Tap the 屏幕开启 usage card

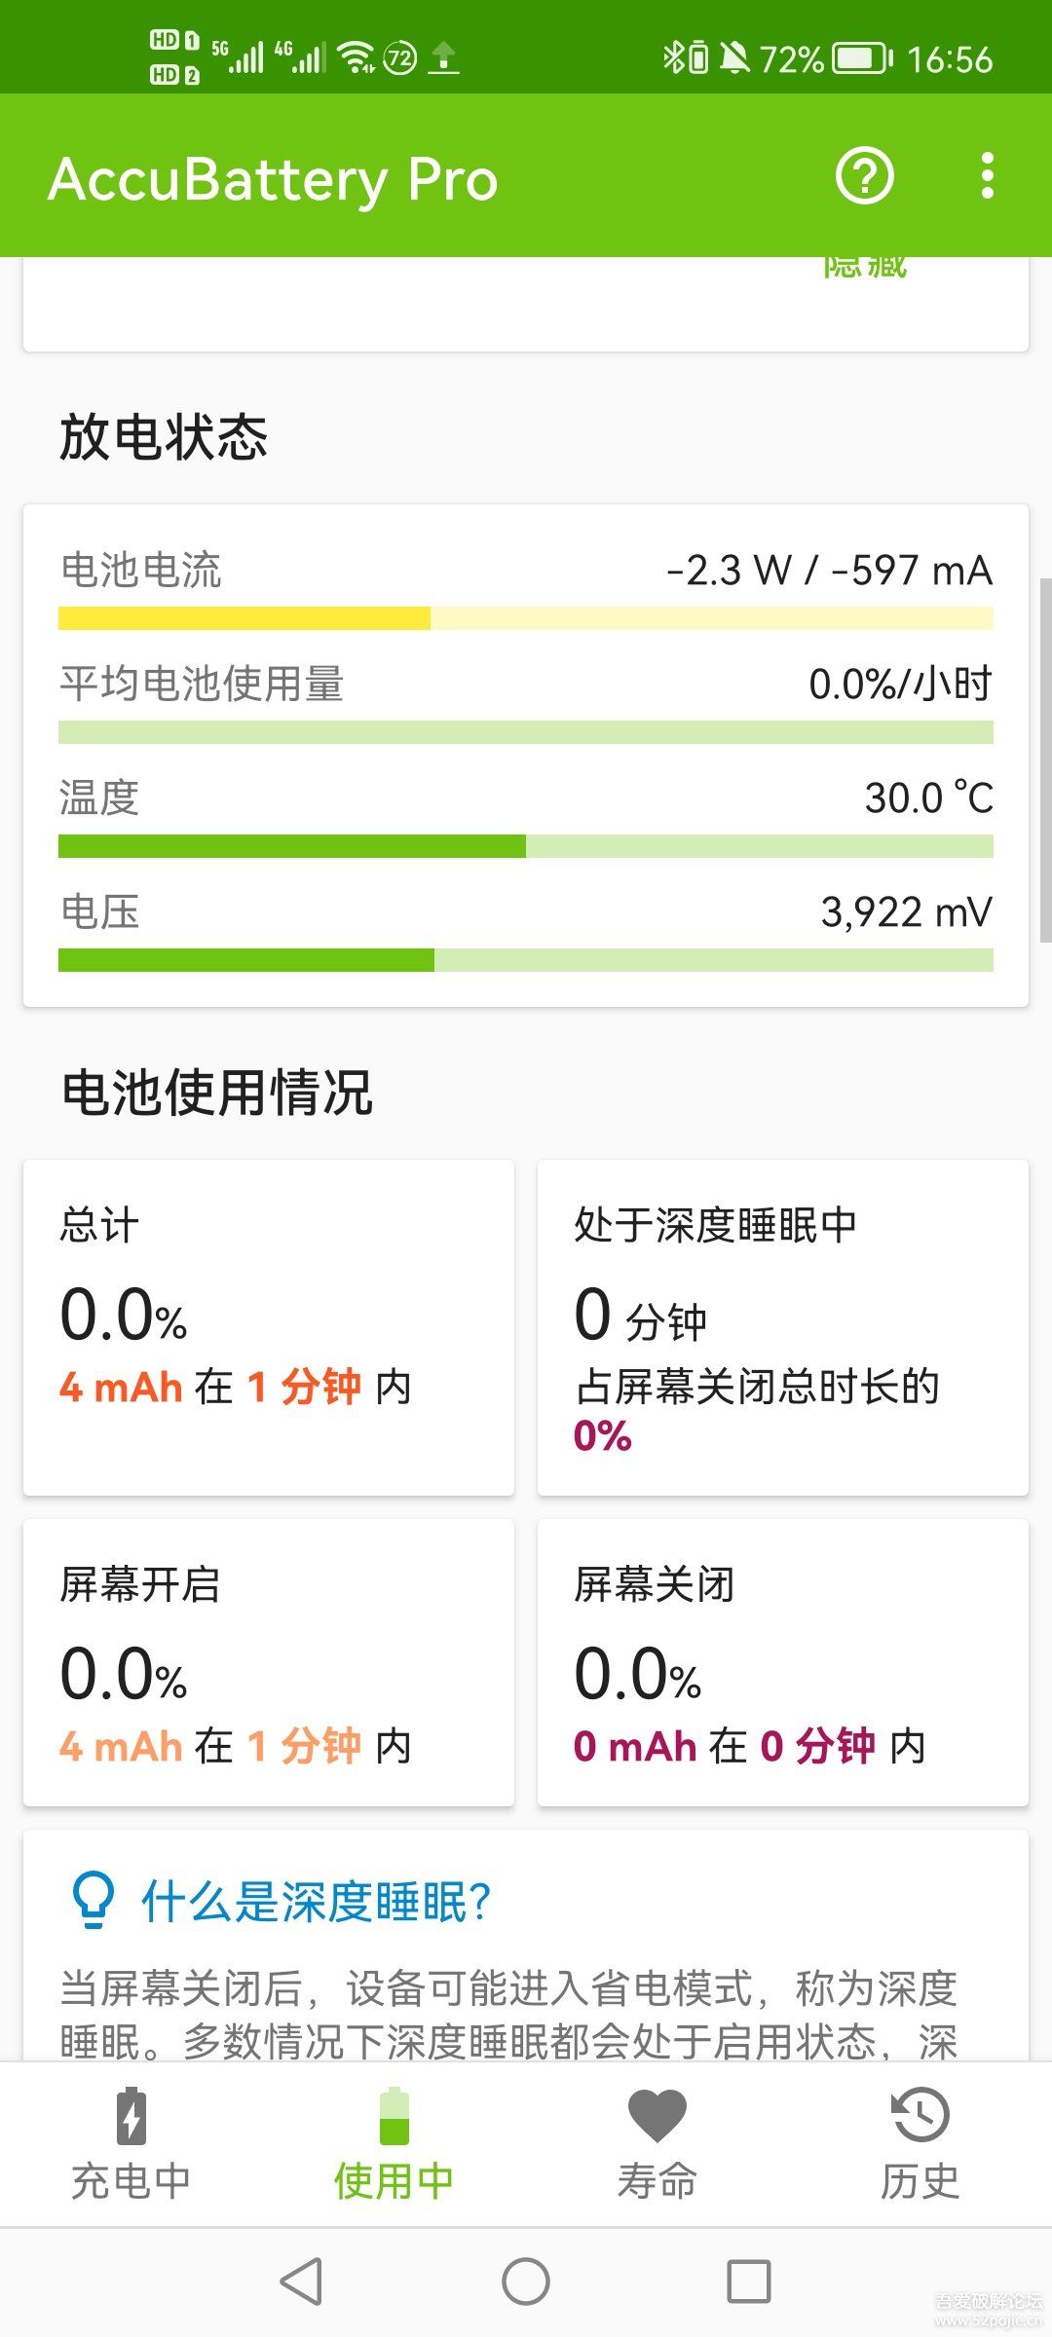tap(269, 1662)
